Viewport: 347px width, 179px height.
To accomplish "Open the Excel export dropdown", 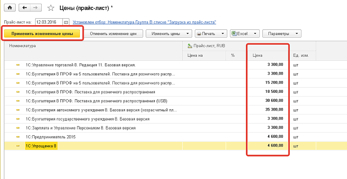I will 245,34.
